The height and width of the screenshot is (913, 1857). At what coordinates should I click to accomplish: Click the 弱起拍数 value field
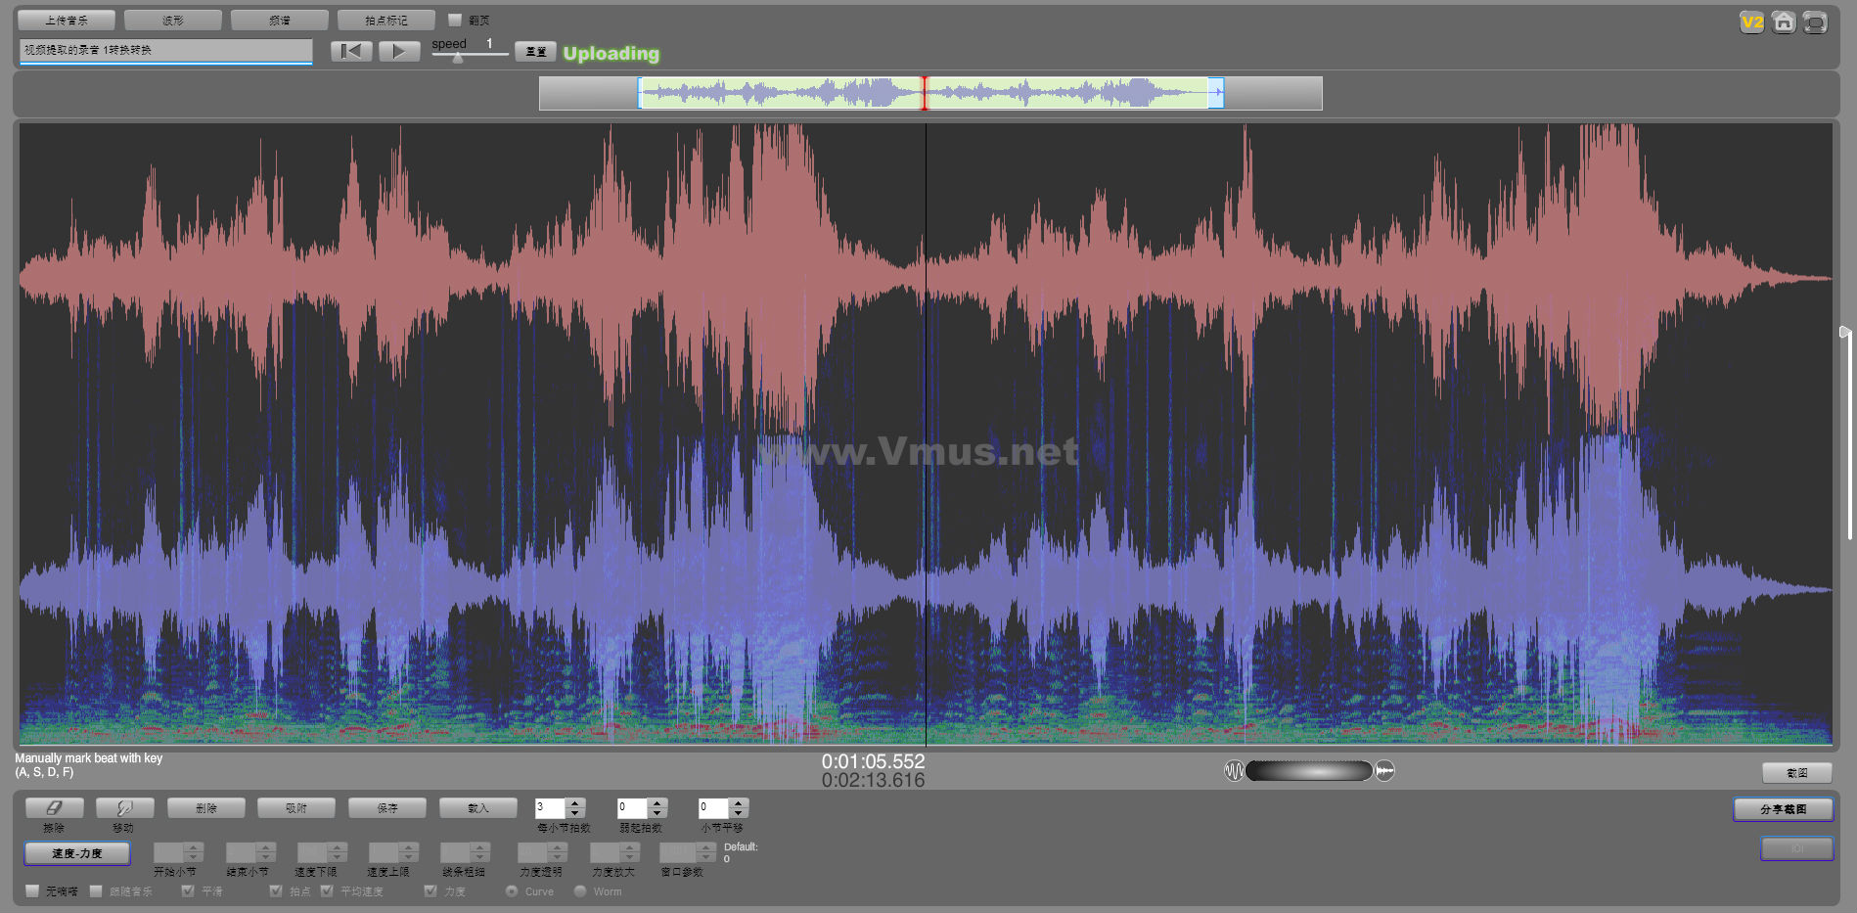(x=632, y=808)
